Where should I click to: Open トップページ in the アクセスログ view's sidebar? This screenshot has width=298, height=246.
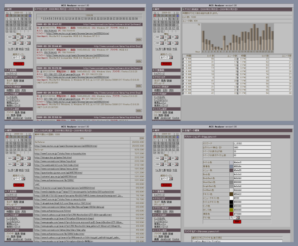[12, 73]
